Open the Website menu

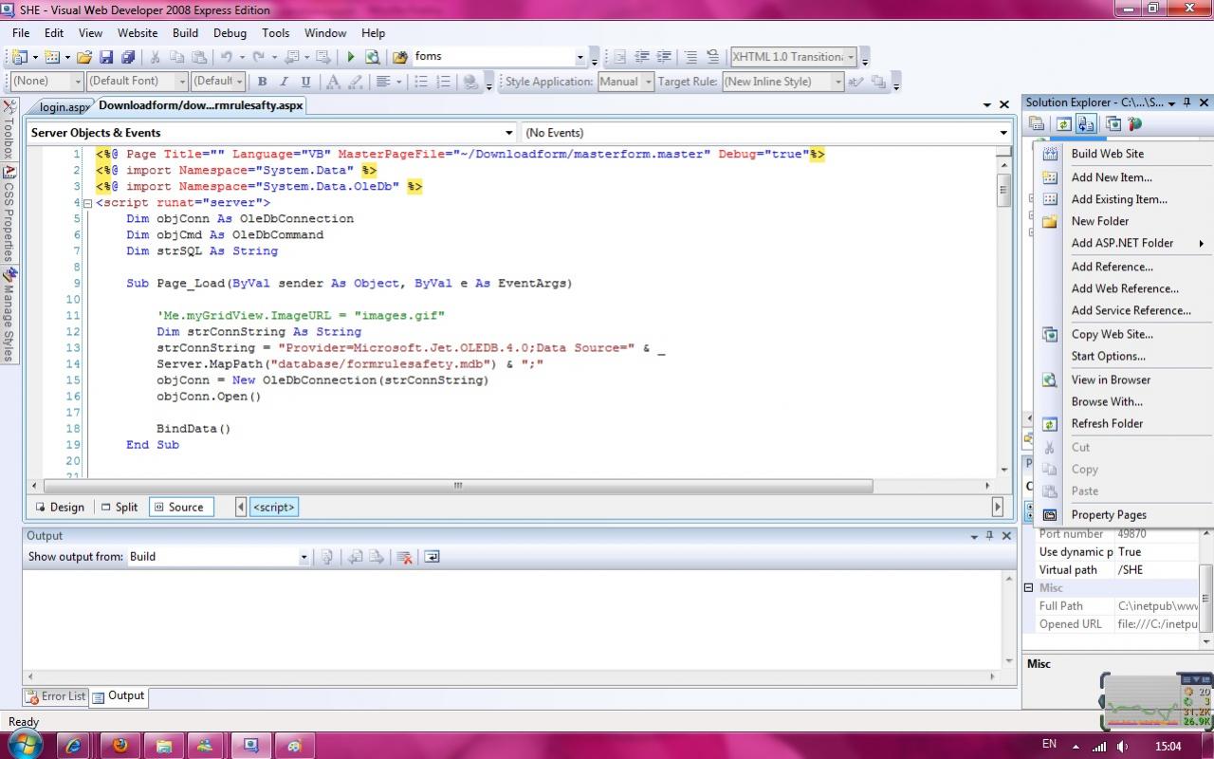click(x=138, y=32)
